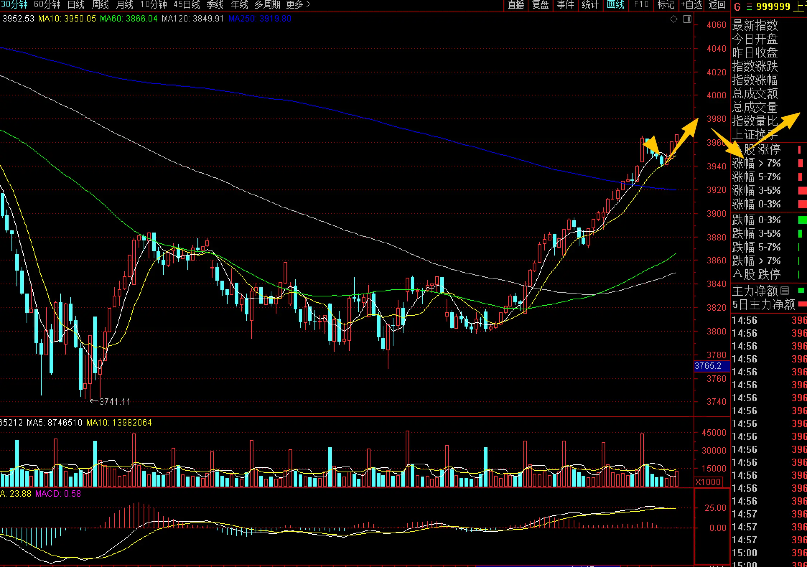The width and height of the screenshot is (807, 567).
Task: Select the 年线 yearly tab
Action: [239, 5]
